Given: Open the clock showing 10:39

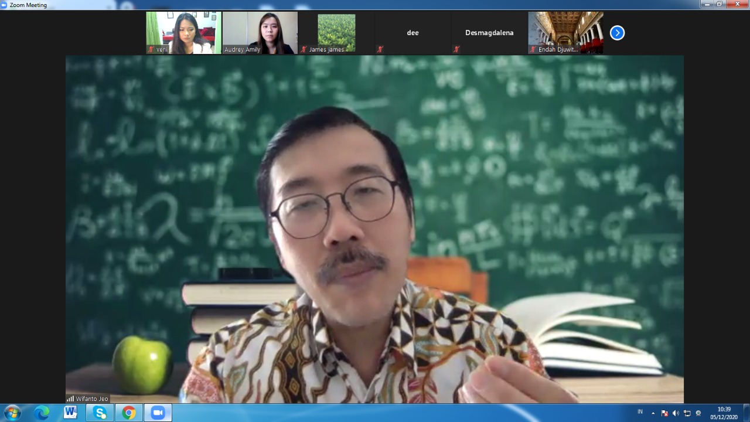Looking at the screenshot, I should 724,413.
